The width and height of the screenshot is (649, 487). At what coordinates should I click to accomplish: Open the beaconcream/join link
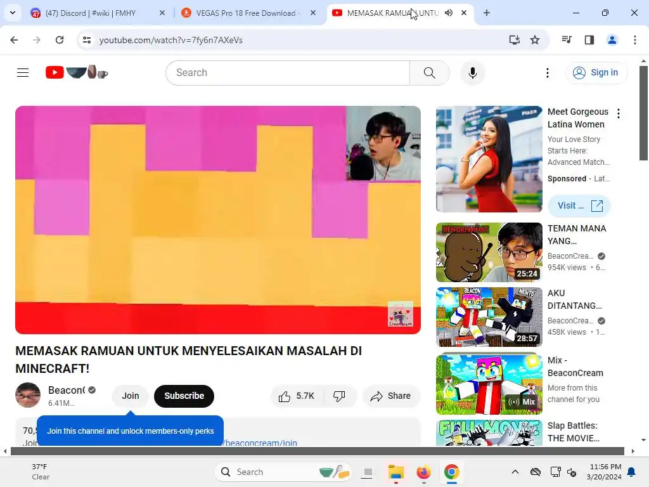coord(260,442)
